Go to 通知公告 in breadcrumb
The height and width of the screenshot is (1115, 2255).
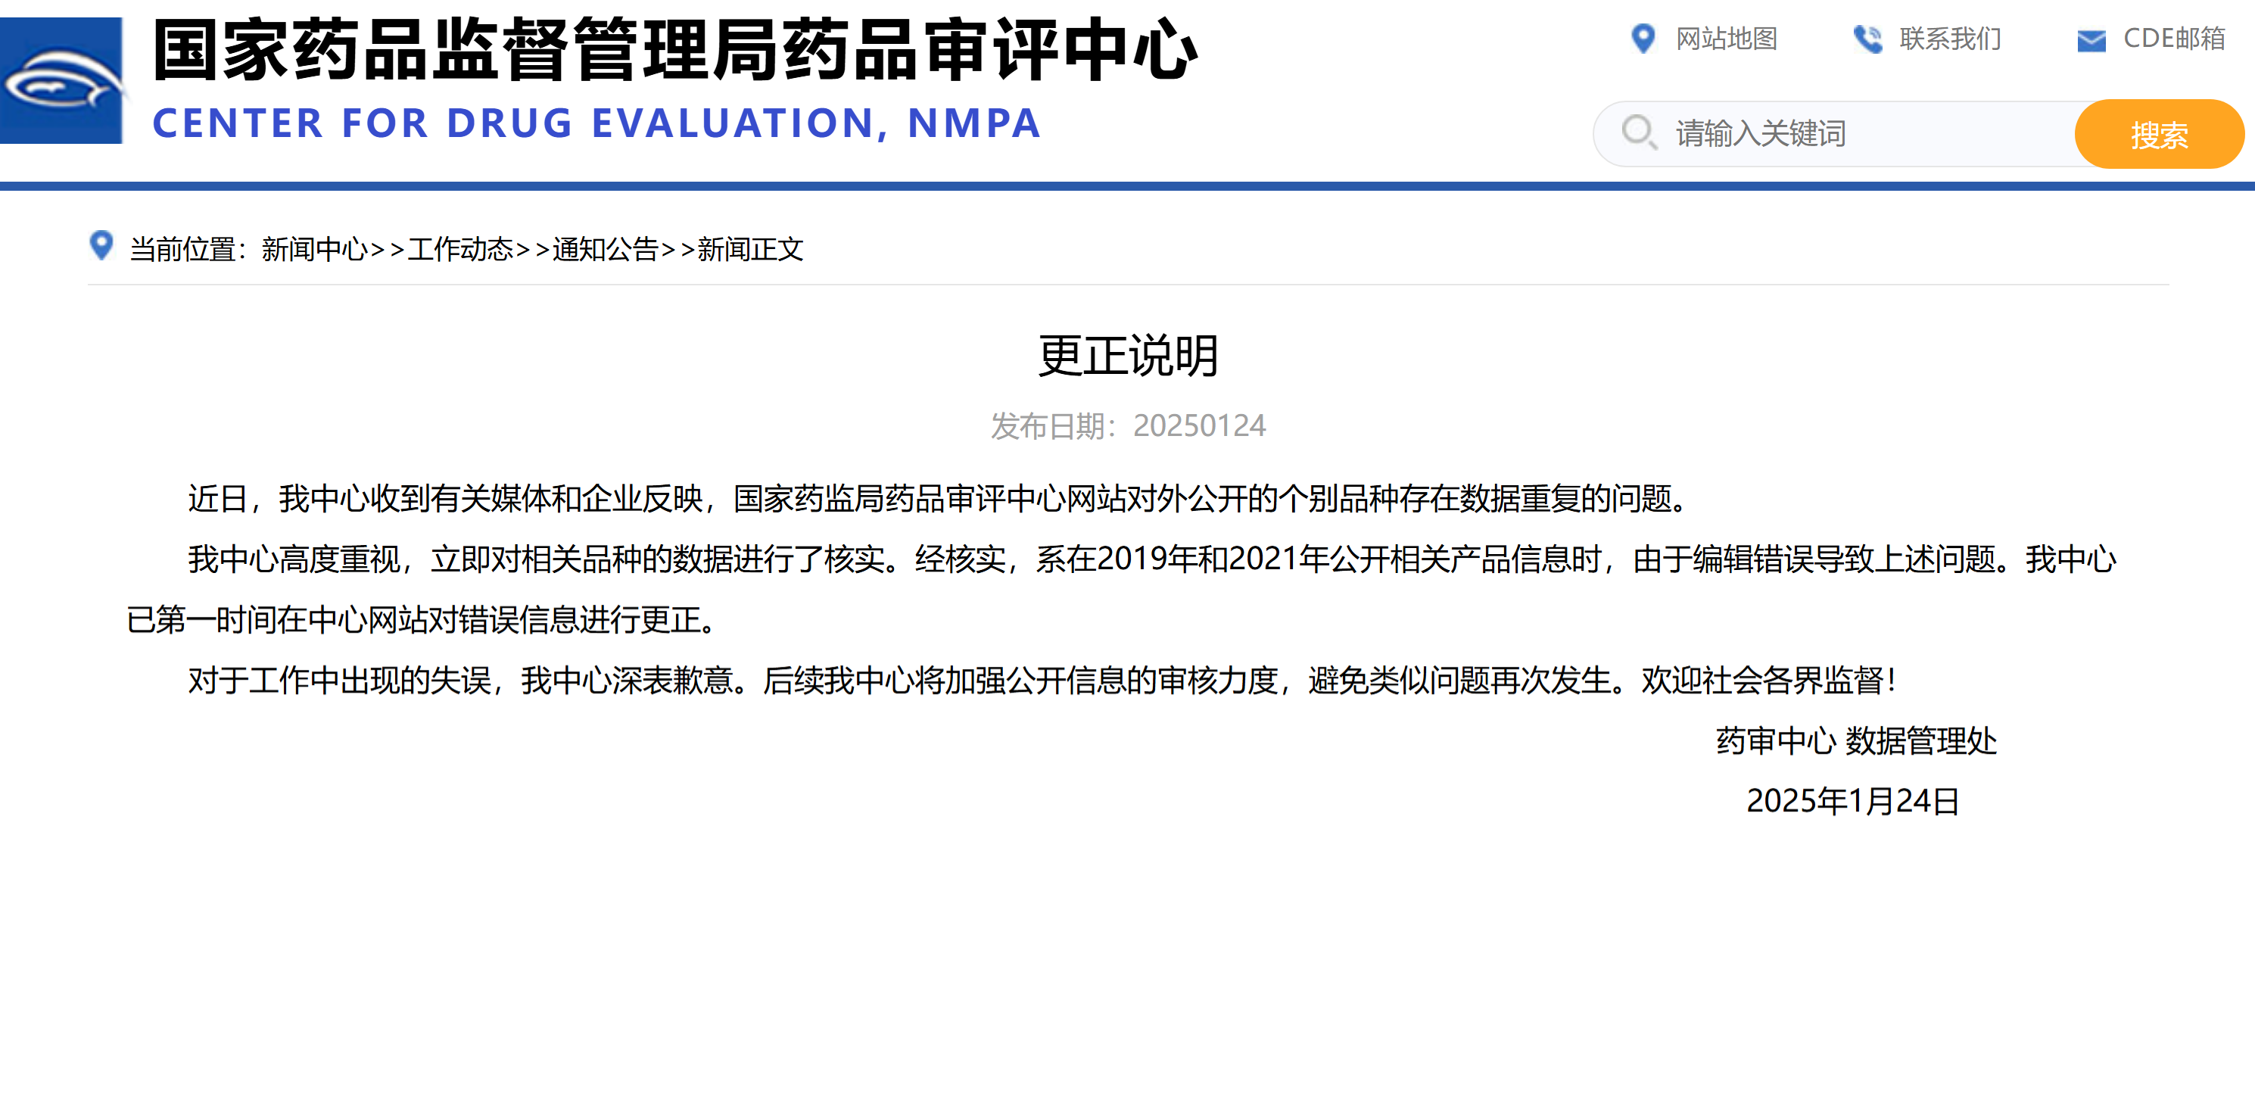(x=605, y=250)
